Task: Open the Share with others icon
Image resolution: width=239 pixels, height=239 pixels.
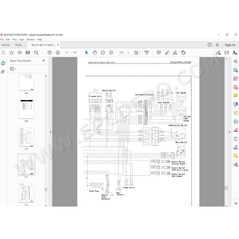Action: pos(235,53)
